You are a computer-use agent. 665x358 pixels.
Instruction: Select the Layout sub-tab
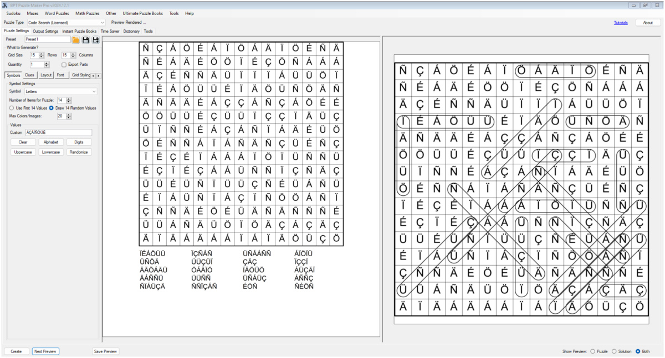[x=46, y=75]
